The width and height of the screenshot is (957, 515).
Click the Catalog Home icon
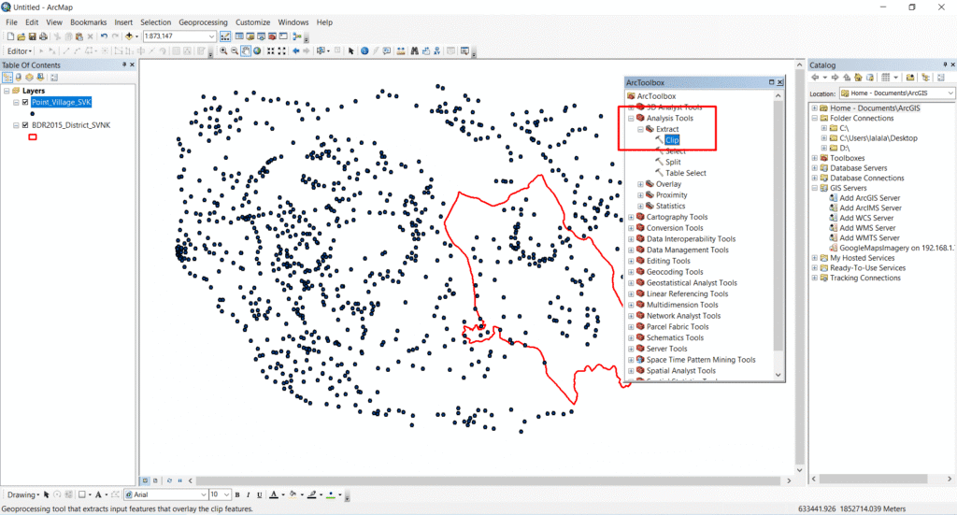pos(858,78)
